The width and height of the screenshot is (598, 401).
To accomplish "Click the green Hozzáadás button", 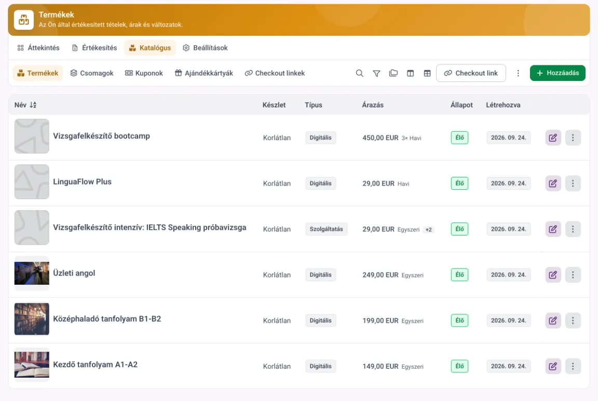I will [x=558, y=73].
